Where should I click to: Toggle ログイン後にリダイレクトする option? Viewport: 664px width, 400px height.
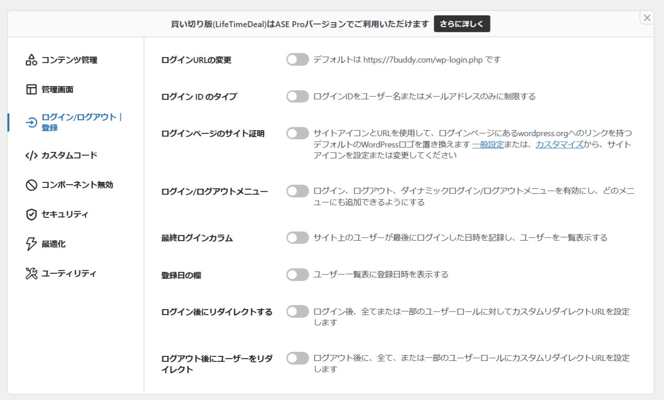297,311
